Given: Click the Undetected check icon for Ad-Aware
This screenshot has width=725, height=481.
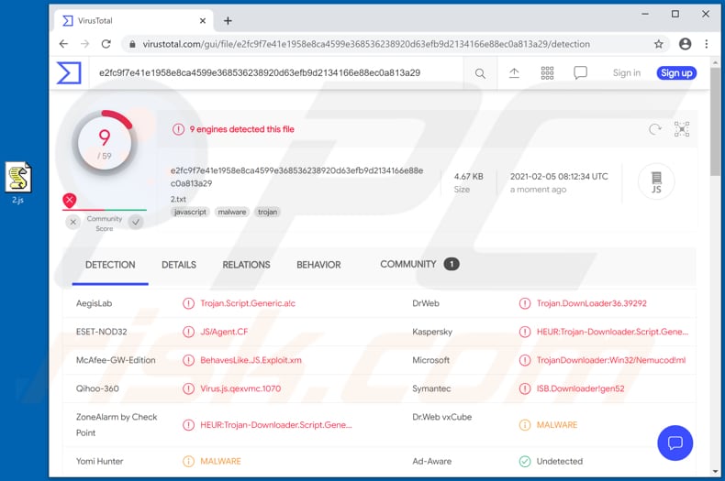Looking at the screenshot, I should [525, 461].
